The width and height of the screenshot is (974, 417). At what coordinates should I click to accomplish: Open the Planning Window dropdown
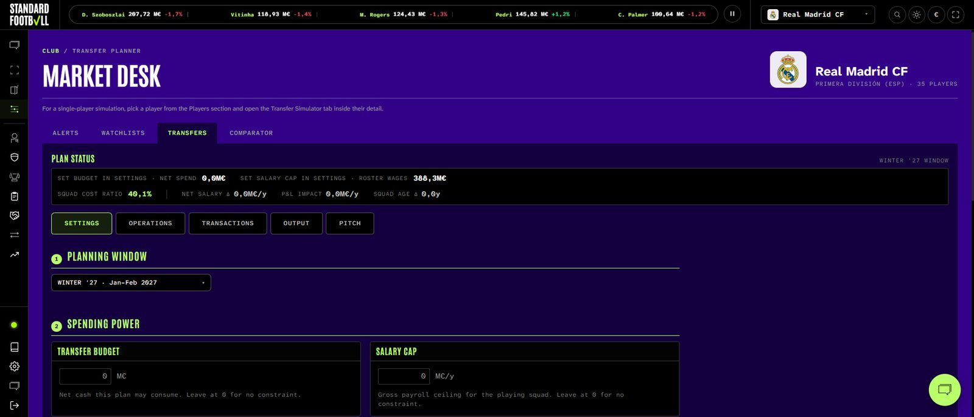click(131, 282)
